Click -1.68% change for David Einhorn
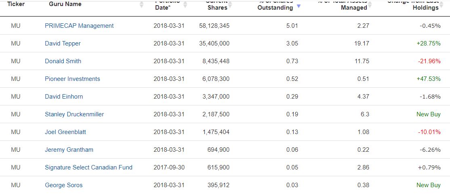The width and height of the screenshot is (450, 194). click(x=430, y=97)
